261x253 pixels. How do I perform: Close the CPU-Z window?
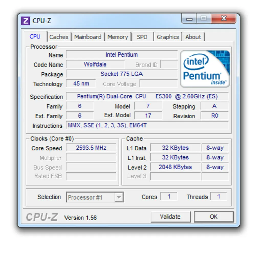coord(223,19)
